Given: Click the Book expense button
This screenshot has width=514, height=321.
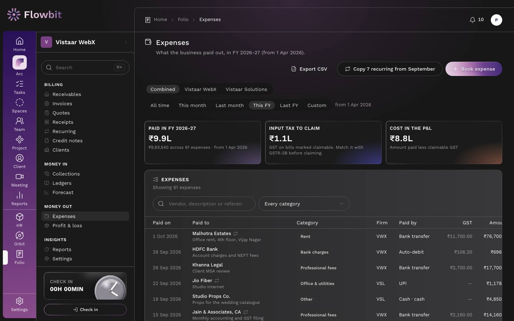Looking at the screenshot, I should point(474,69).
